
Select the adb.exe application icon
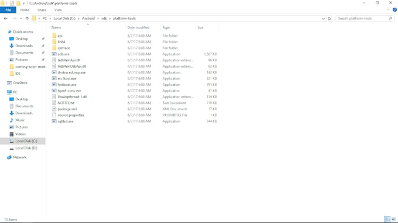click(54, 54)
